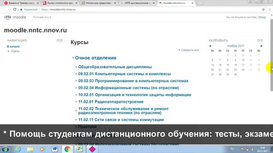
Task: Go to next month in calendar
Action: [x=261, y=46]
